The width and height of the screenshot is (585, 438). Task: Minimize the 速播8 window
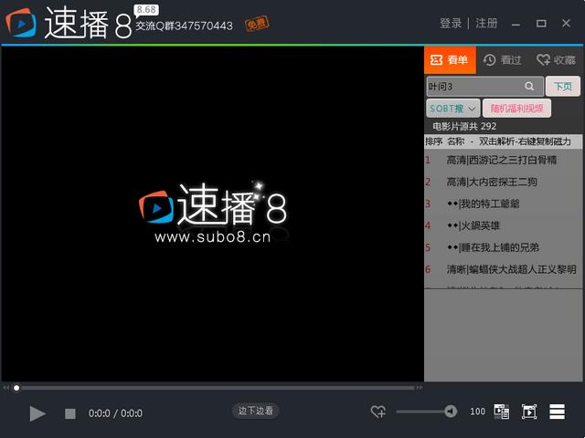516,24
